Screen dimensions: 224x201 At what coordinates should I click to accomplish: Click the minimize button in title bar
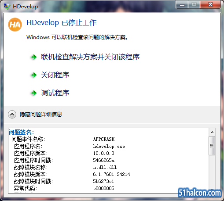point(182,5)
